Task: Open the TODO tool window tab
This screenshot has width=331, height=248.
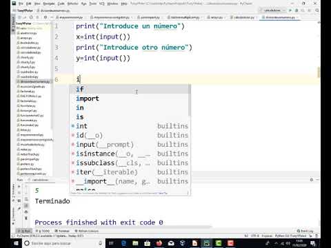Action: pos(43,231)
